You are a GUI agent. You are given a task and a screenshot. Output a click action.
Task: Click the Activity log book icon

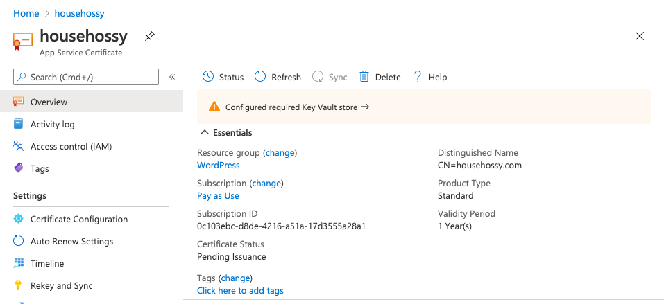coord(18,124)
